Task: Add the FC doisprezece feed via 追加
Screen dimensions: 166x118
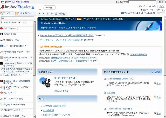Action: pos(157,83)
